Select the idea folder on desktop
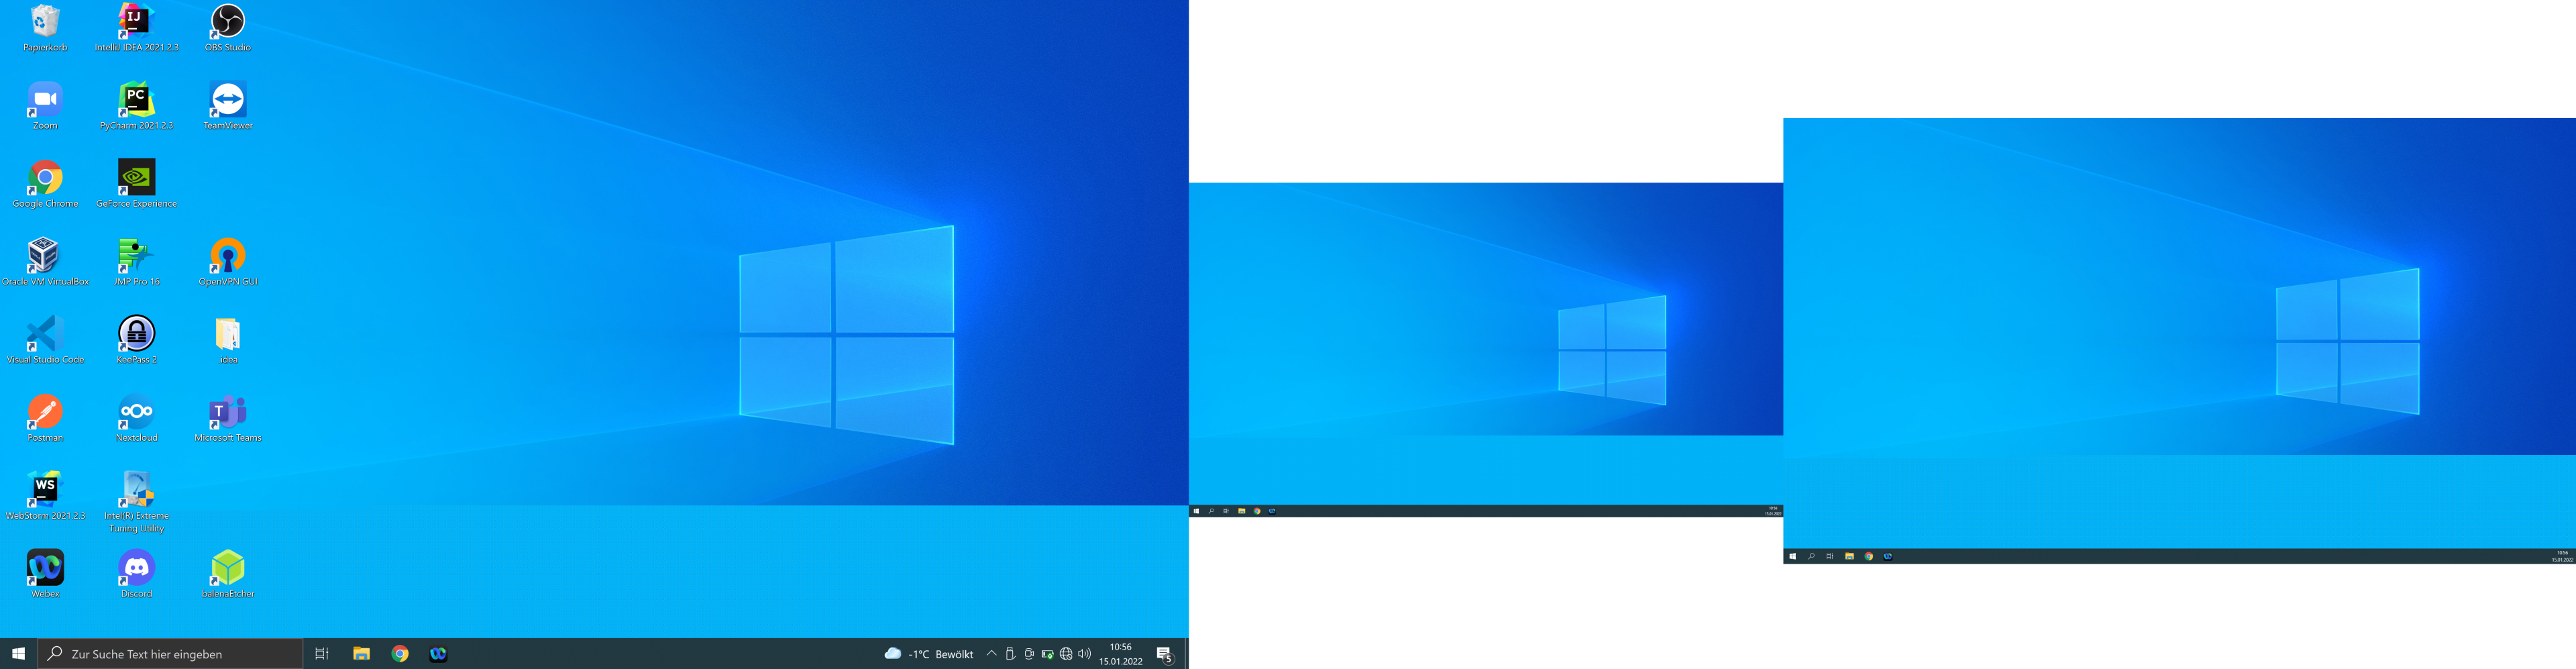The height and width of the screenshot is (669, 2576). coord(228,340)
